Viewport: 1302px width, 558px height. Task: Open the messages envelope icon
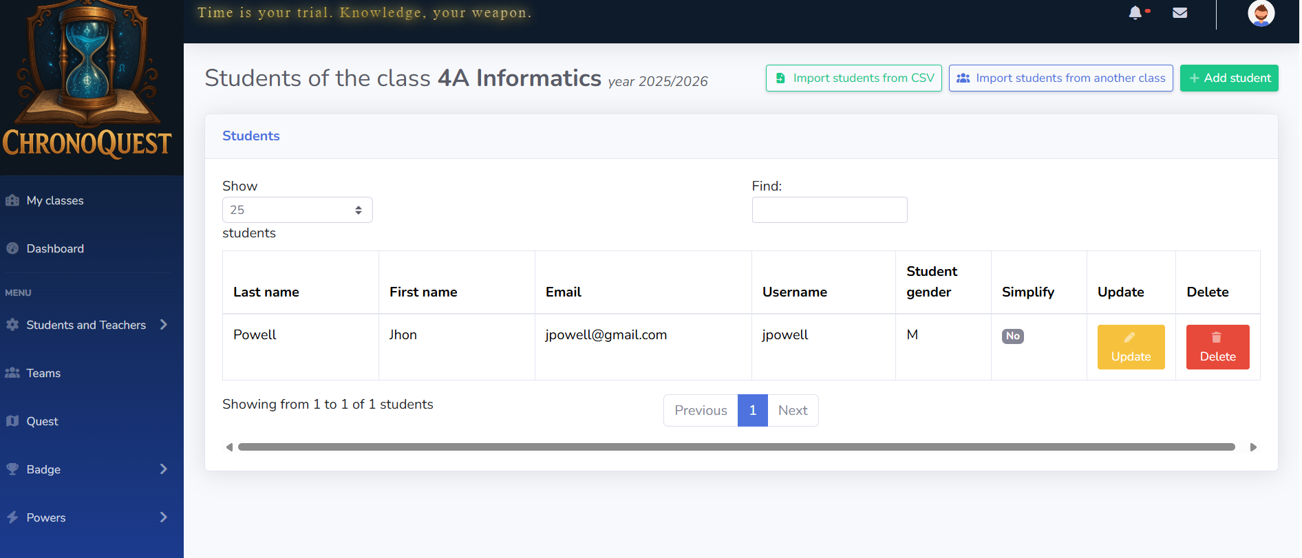pyautogui.click(x=1180, y=12)
